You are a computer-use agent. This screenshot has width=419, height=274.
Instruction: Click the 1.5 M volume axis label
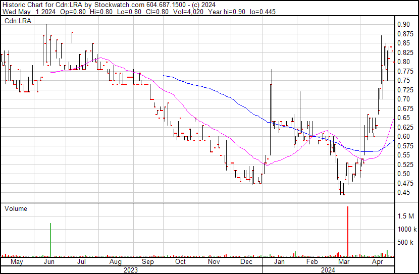[x=406, y=216]
